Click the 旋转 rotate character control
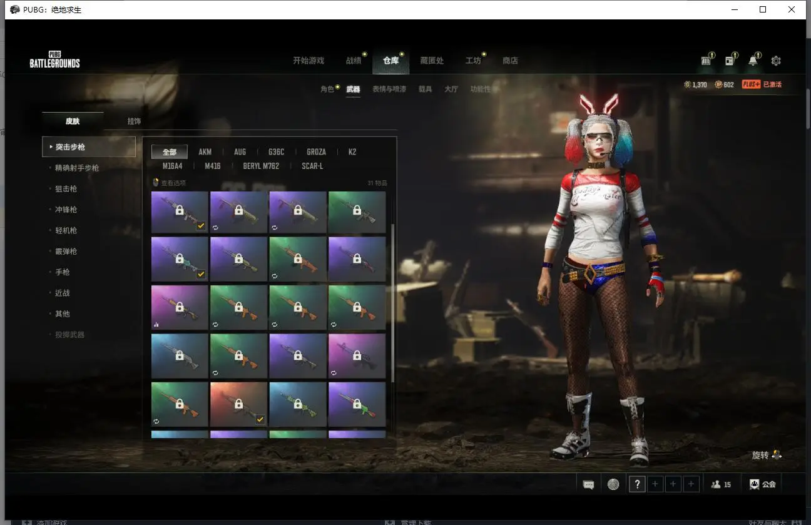The width and height of the screenshot is (811, 525). (767, 455)
